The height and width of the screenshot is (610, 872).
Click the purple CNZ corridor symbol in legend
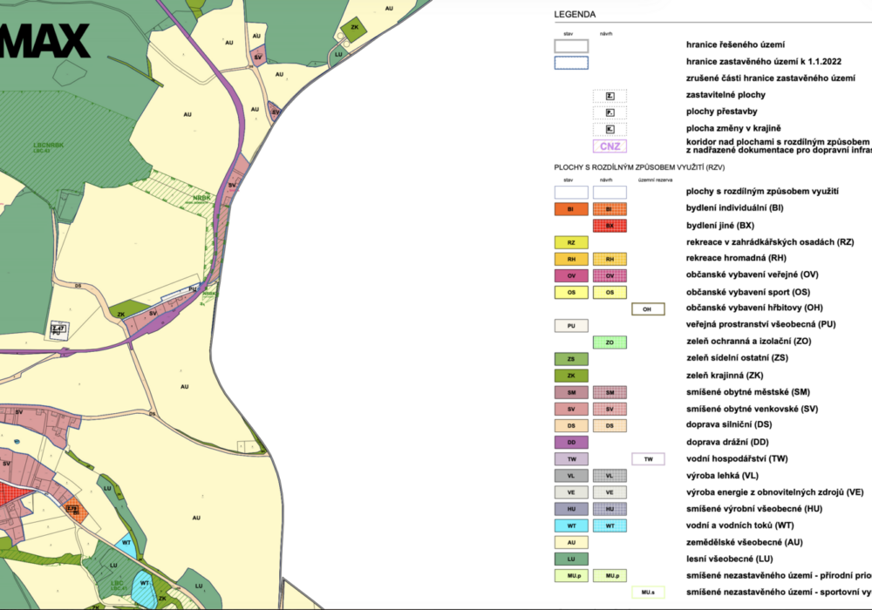point(610,146)
